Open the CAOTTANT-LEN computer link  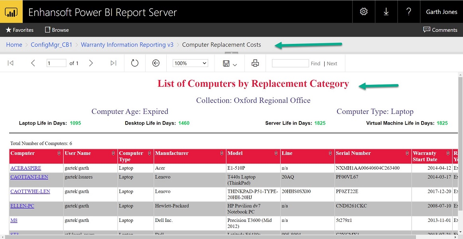point(29,177)
